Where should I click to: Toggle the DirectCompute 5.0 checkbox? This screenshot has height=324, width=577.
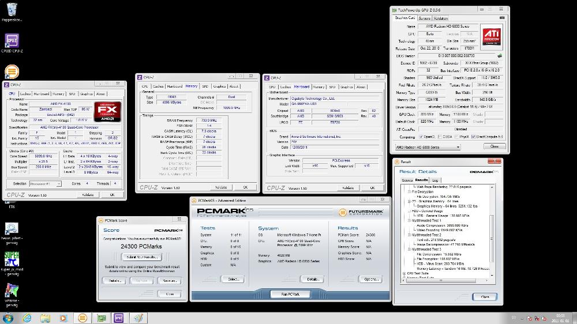click(473, 137)
